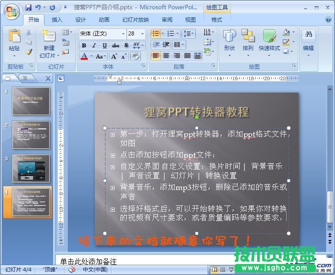Center the paragraph text
This screenshot has width=335, height=275.
(166, 56)
